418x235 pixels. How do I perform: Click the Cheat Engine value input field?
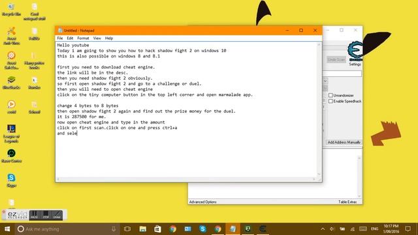click(342, 74)
